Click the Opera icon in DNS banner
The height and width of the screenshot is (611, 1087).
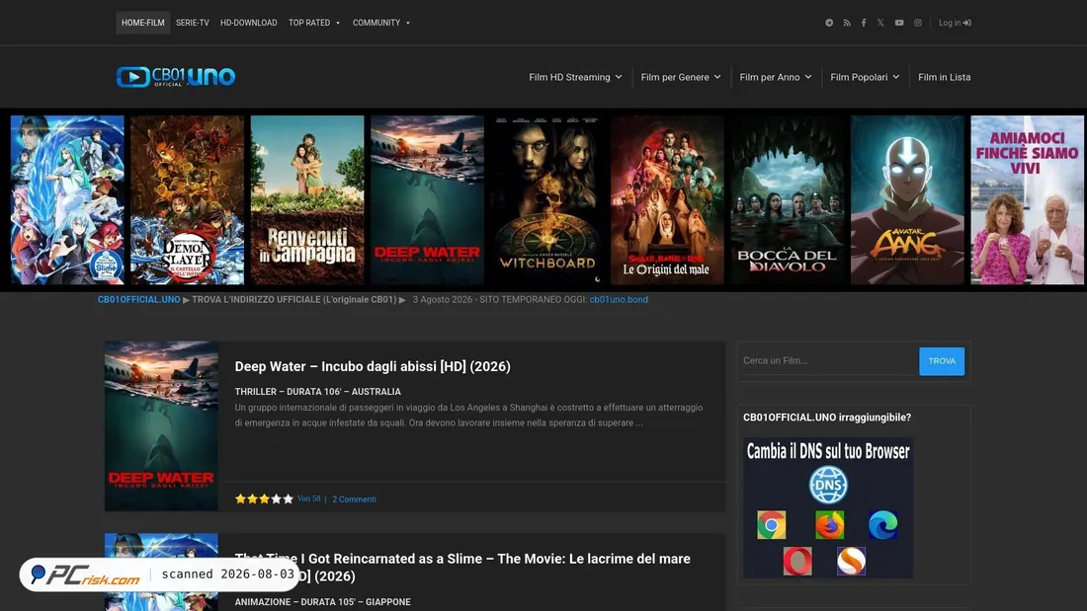point(797,561)
